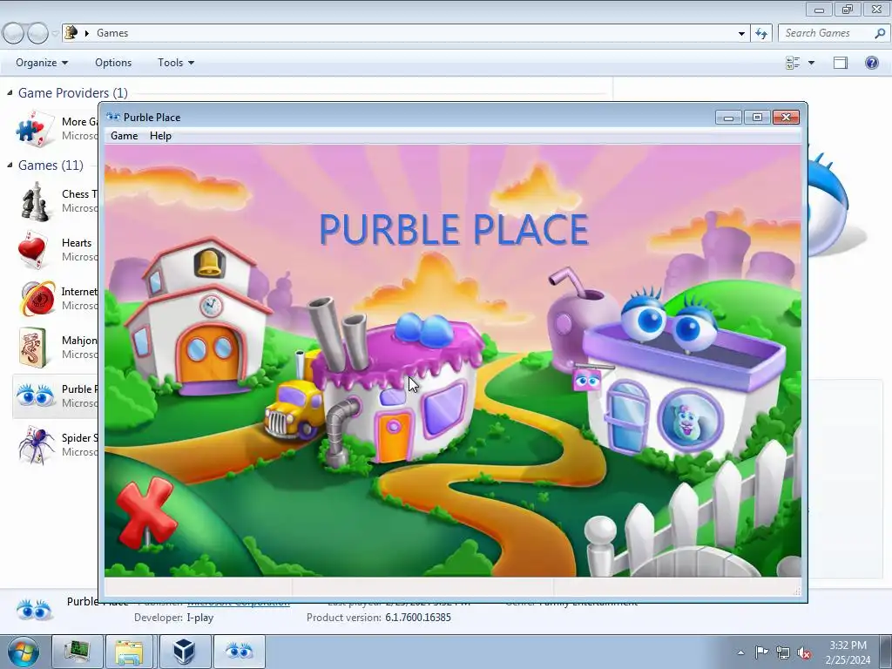Select the More Games puzzle icon
This screenshot has height=669, width=892.
click(x=35, y=129)
